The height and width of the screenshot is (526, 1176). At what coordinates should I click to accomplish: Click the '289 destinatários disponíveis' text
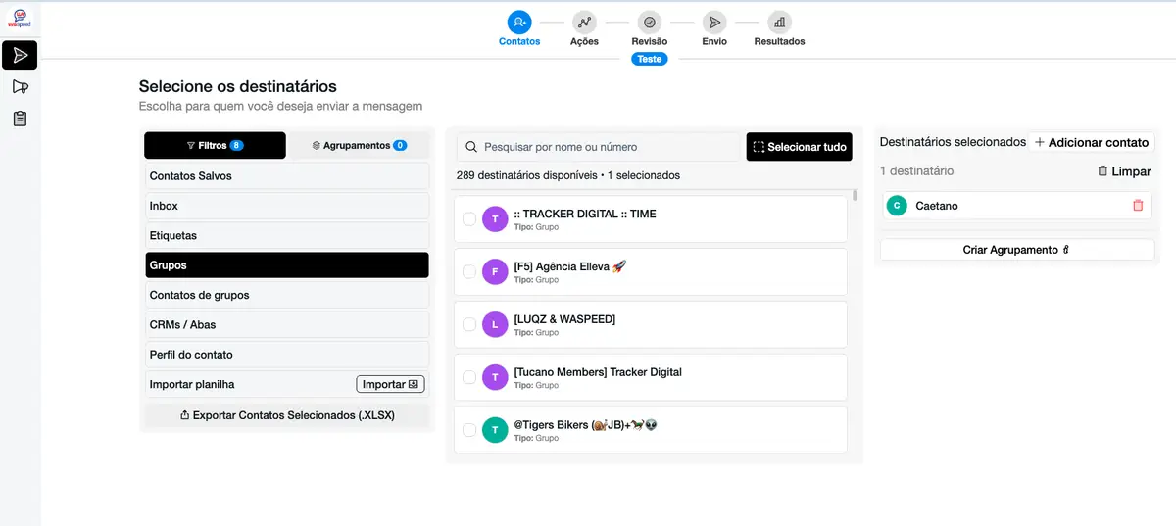[x=528, y=176]
